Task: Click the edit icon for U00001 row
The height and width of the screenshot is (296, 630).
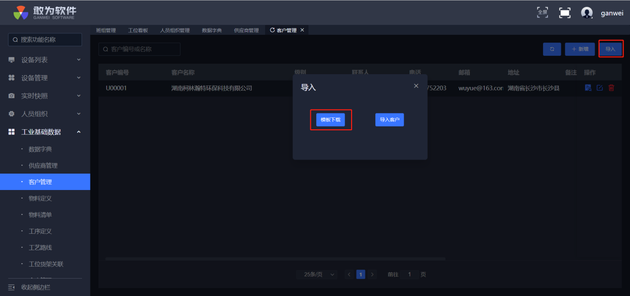Action: click(x=600, y=88)
